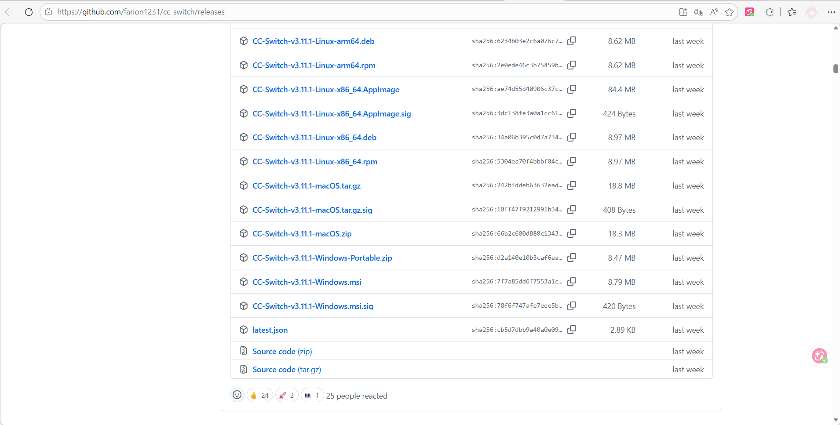Open the browser extensions menu
The width and height of the screenshot is (840, 425).
(770, 12)
